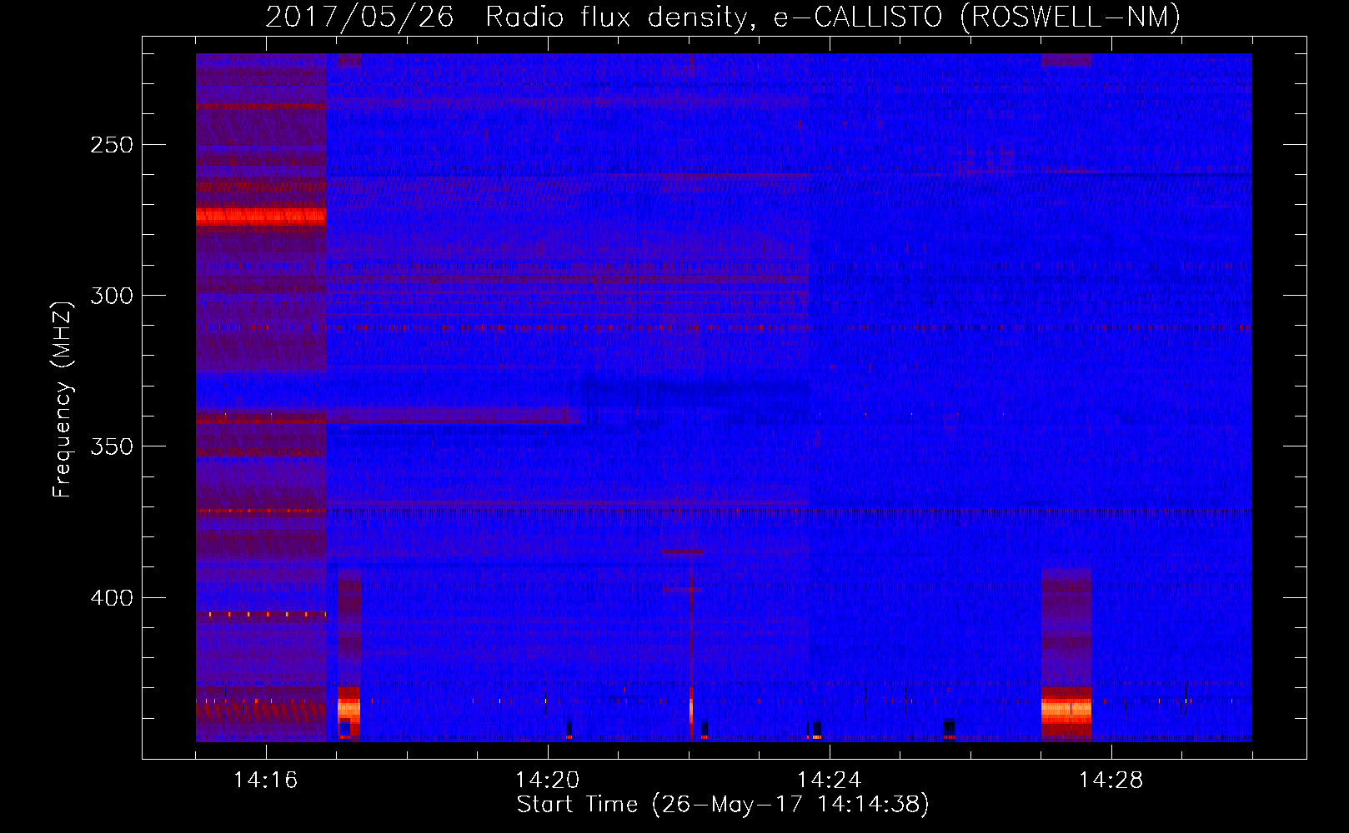Select the 'Frequency (MHZ)' y-axis label
The image size is (1349, 833).
click(x=63, y=399)
